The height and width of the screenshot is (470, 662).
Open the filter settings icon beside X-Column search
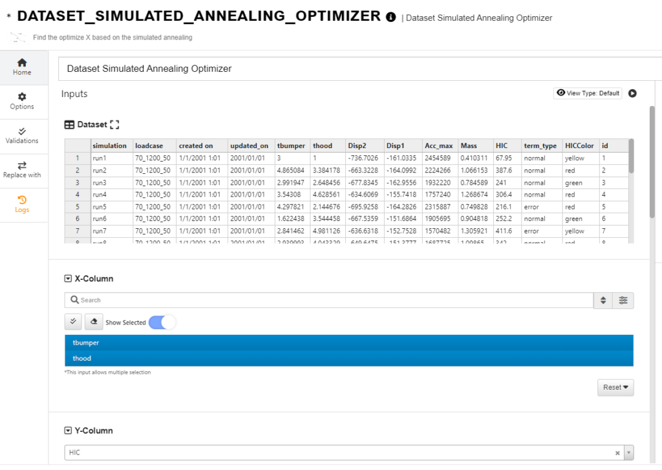(623, 300)
